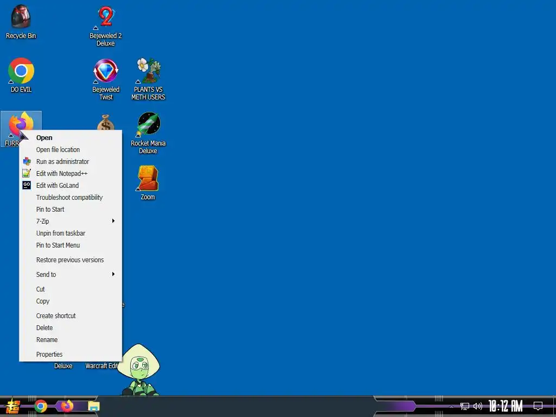Launch Chrome from the taskbar
Screen dimensions: 556x417
point(40,406)
